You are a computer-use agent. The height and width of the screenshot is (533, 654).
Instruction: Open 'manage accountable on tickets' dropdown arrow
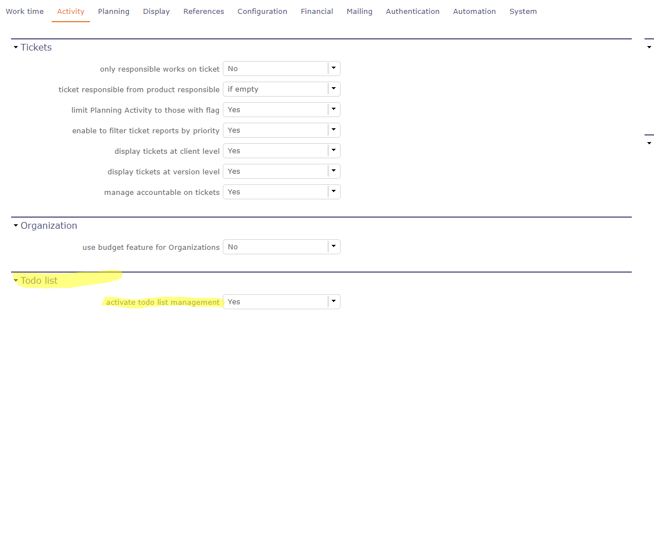point(333,192)
